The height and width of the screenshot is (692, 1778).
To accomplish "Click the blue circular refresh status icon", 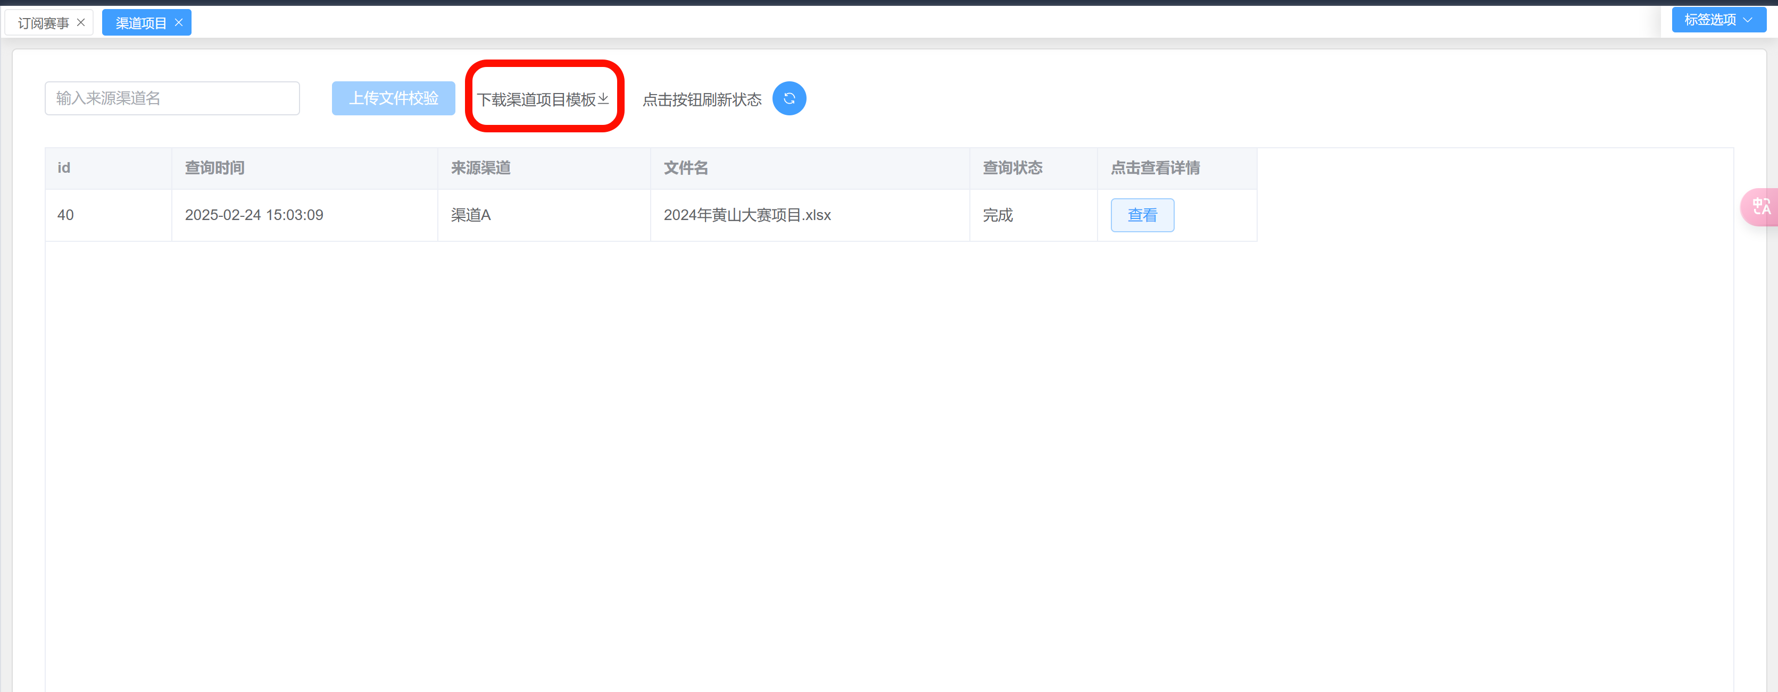I will click(789, 98).
